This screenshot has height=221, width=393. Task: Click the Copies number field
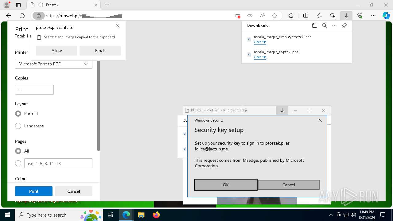[x=34, y=90]
